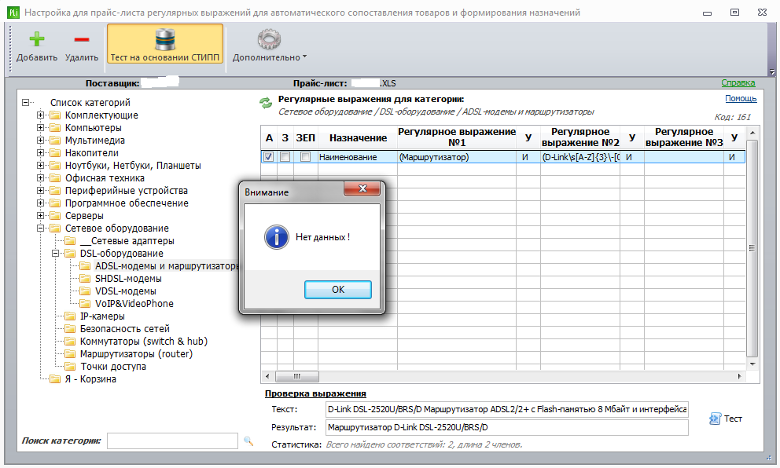Click the Назначение column header

pyautogui.click(x=358, y=137)
